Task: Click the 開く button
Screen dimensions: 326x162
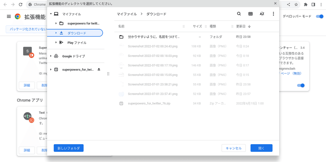Action: point(261,148)
